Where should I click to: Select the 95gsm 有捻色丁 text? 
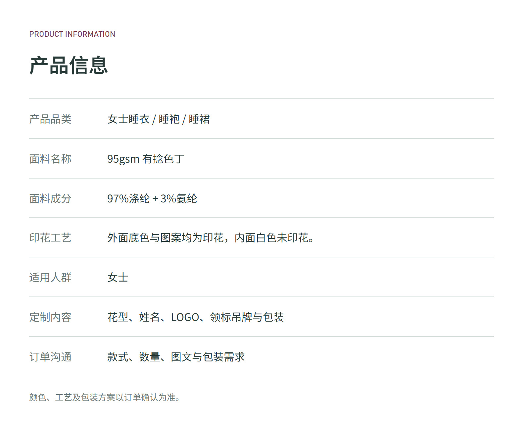point(146,159)
